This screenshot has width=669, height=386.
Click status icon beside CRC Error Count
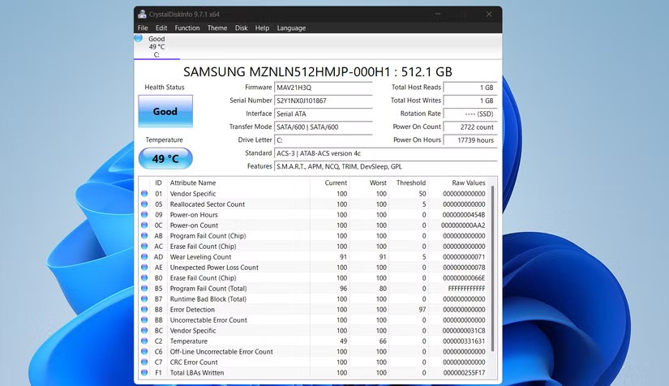(x=144, y=362)
